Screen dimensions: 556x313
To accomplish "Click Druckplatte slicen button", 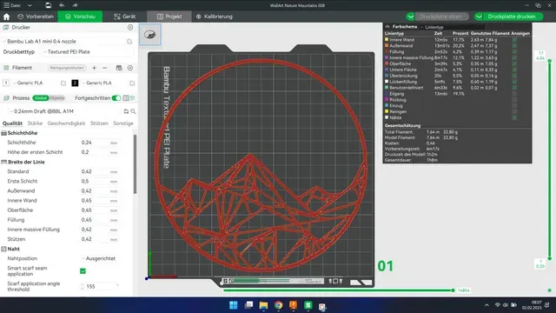I will (440, 17).
